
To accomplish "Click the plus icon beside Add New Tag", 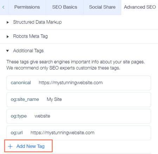I will click(10, 146).
